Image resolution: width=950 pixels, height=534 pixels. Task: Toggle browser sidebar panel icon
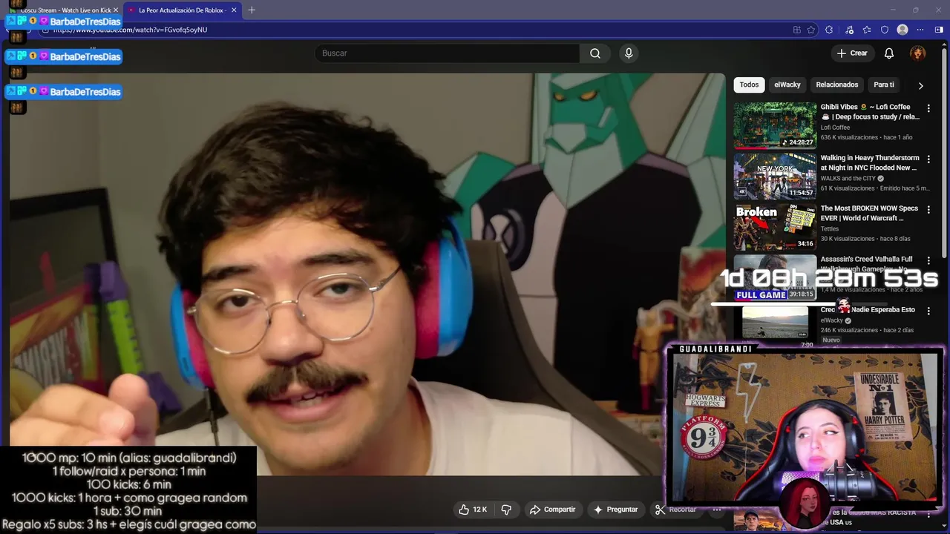[x=939, y=30]
